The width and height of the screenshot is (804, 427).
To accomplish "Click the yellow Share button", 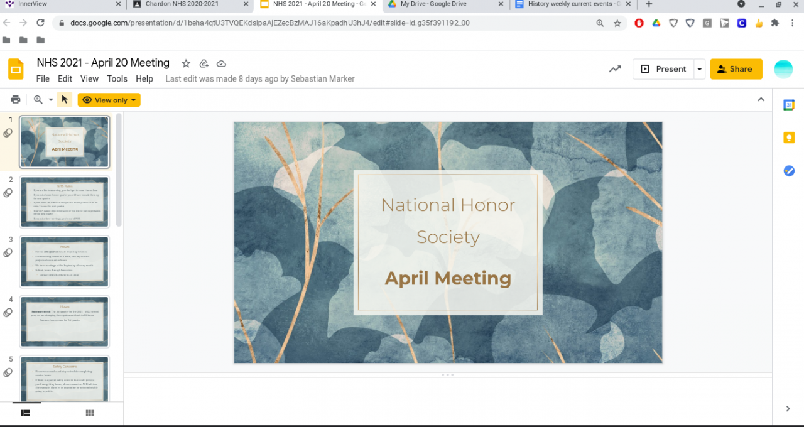I will (736, 69).
